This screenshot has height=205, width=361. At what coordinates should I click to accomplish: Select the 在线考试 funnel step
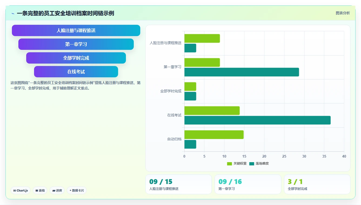[x=76, y=72]
